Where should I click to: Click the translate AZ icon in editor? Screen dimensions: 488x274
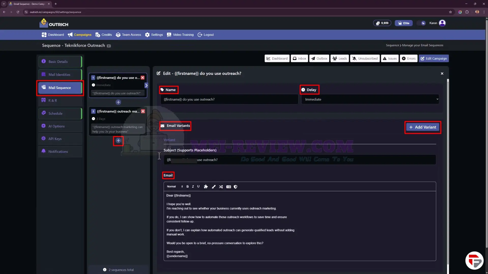click(x=229, y=187)
